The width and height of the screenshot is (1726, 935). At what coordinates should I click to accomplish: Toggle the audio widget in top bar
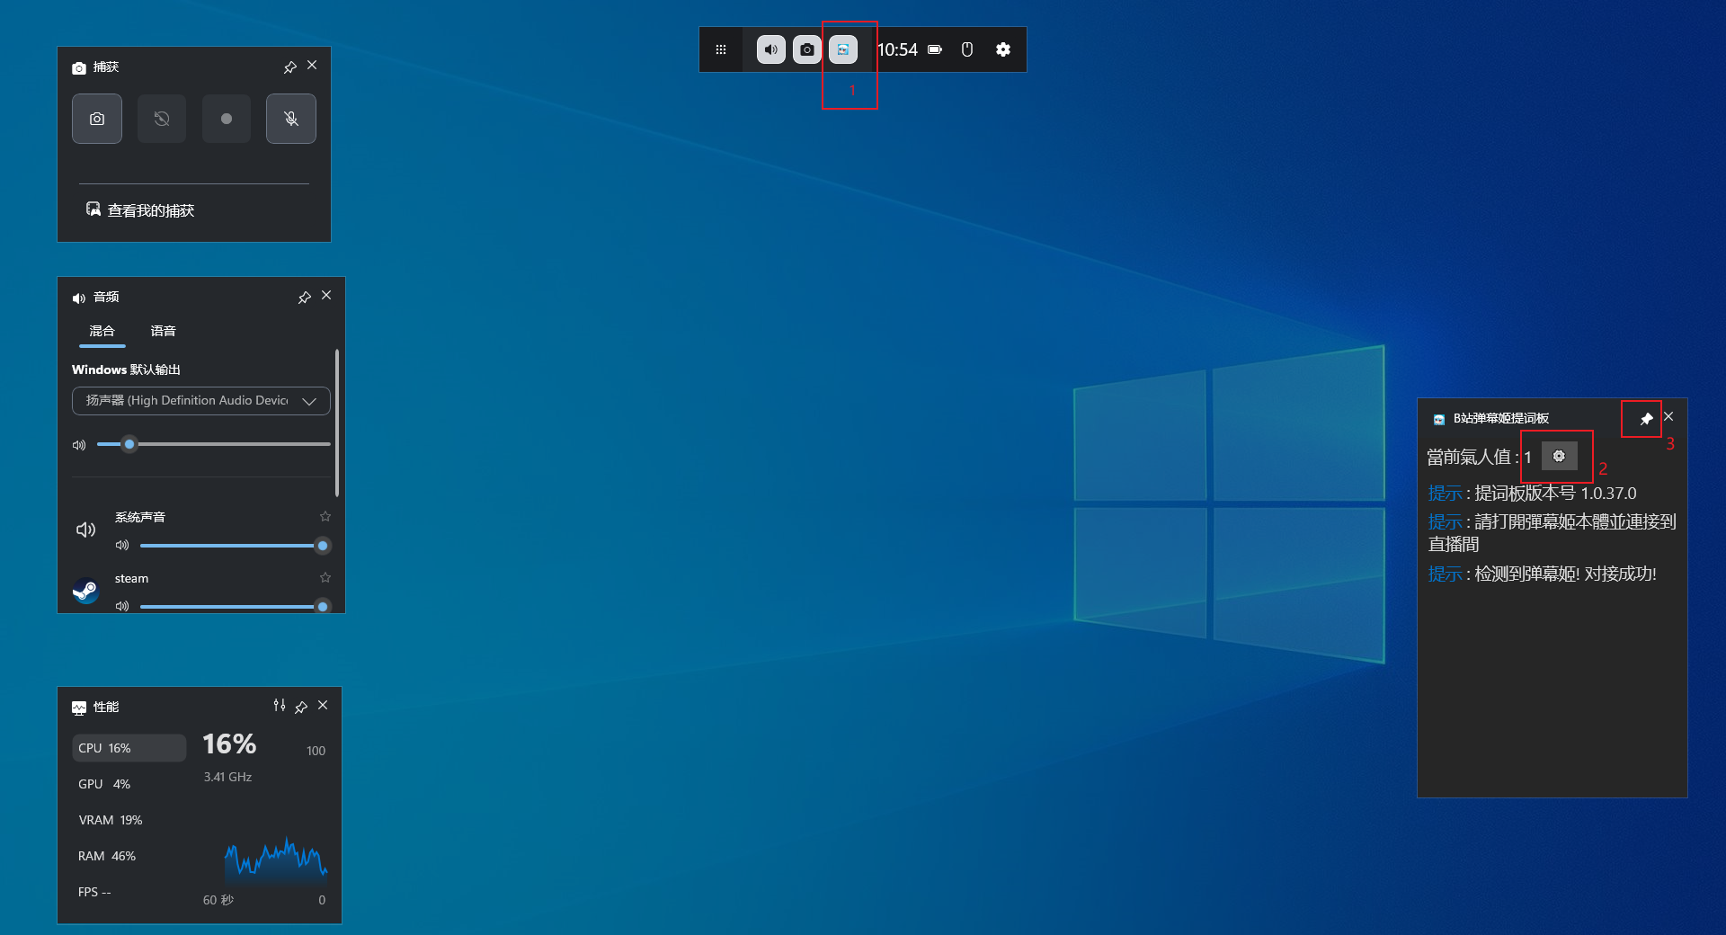tap(770, 49)
